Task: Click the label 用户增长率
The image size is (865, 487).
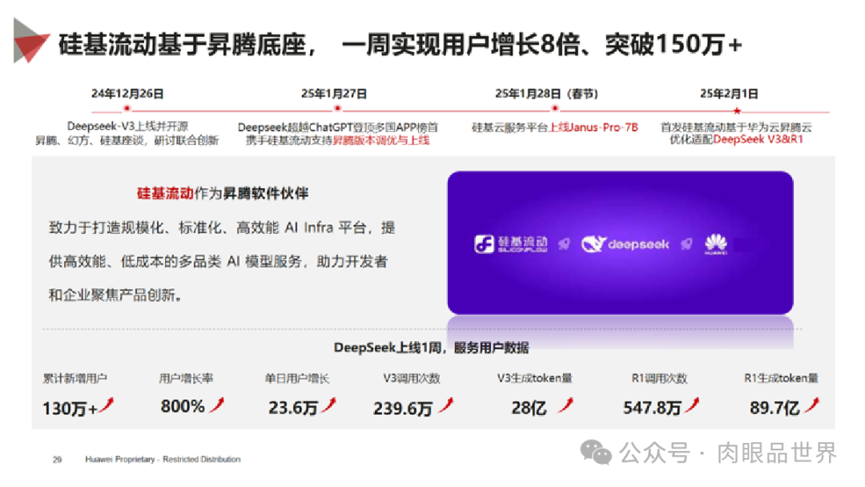Action: (x=186, y=378)
